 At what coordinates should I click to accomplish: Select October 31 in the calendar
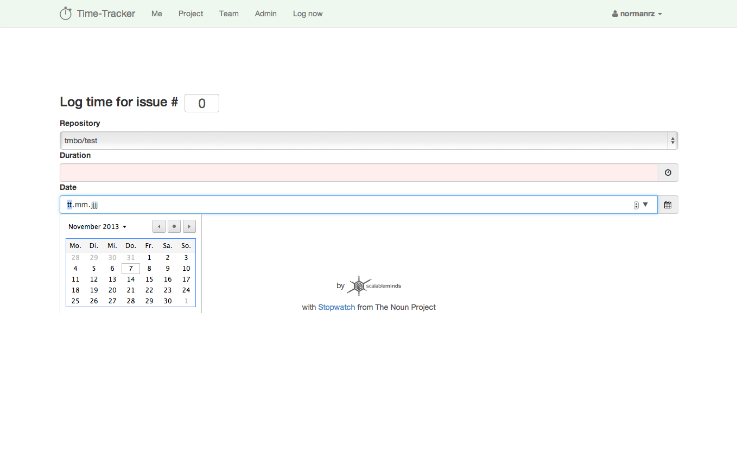tap(131, 258)
